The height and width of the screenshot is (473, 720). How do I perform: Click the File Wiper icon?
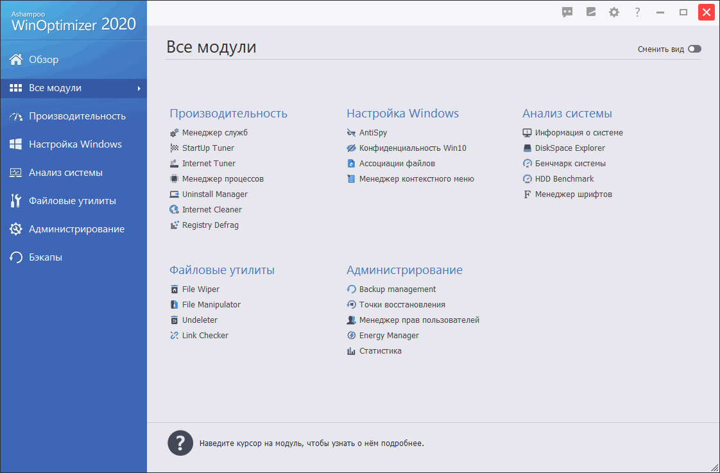174,290
